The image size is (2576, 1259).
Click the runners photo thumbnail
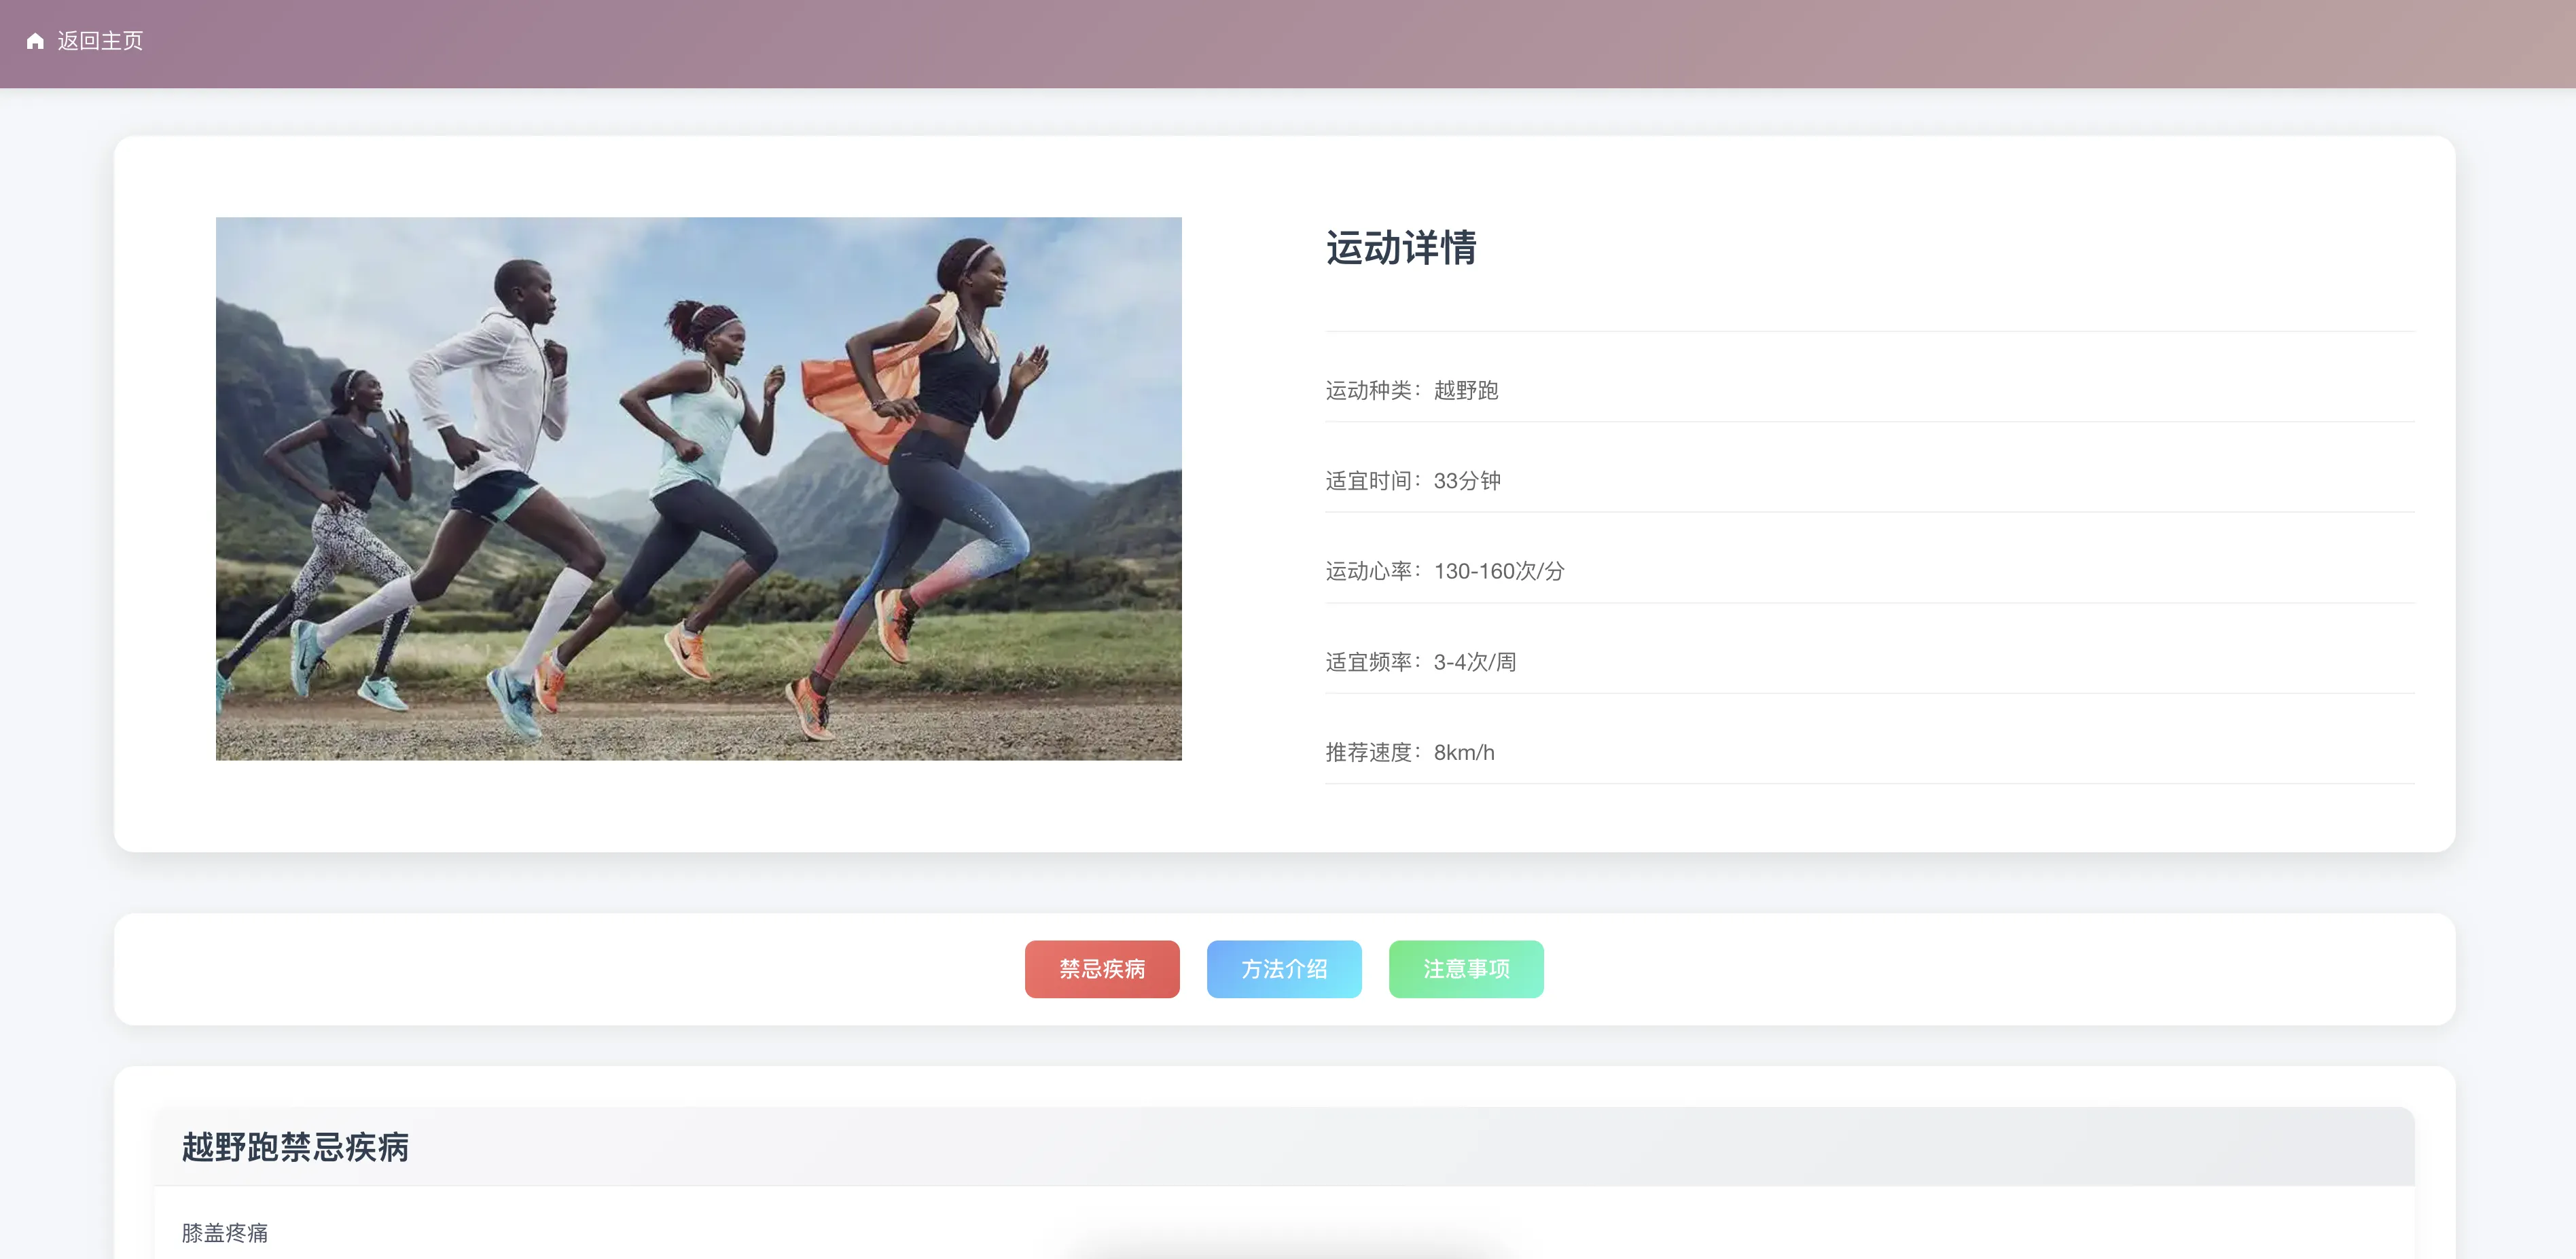pos(698,488)
